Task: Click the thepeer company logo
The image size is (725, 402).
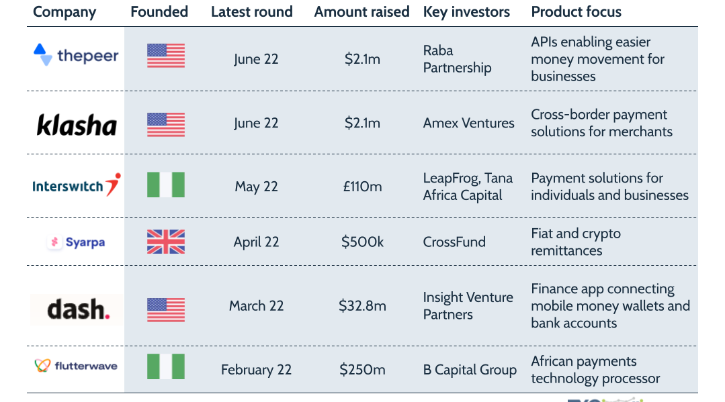Action: (x=76, y=56)
